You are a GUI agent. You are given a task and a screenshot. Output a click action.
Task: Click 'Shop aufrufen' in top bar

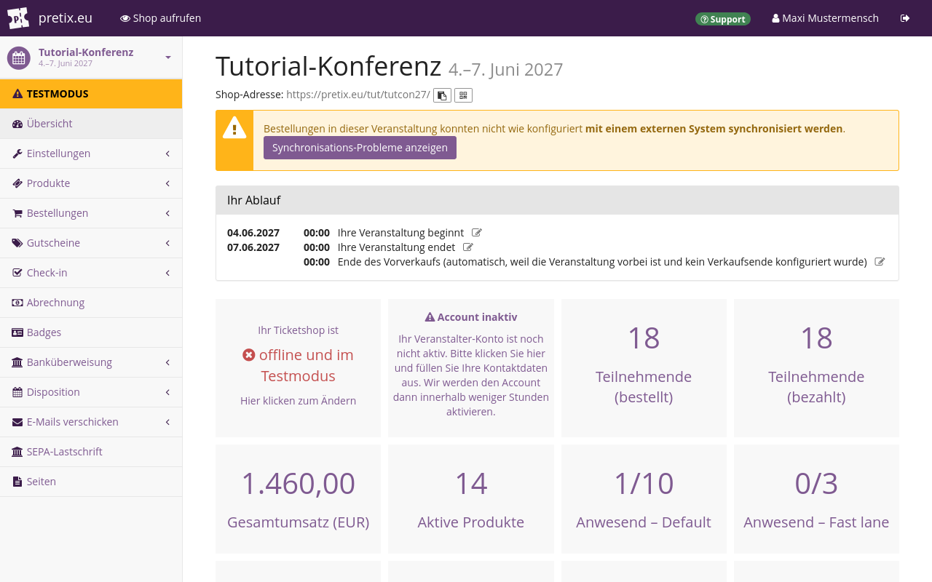(160, 18)
